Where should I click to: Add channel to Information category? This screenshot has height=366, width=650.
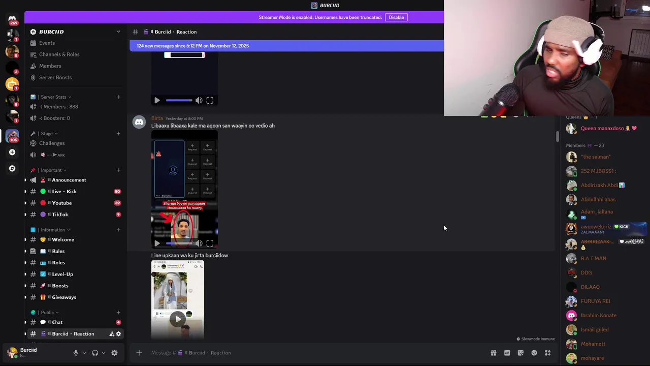click(118, 230)
